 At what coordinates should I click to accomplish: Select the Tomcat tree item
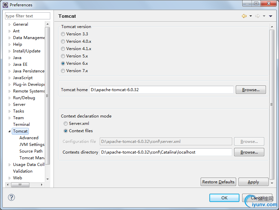coord(20,131)
